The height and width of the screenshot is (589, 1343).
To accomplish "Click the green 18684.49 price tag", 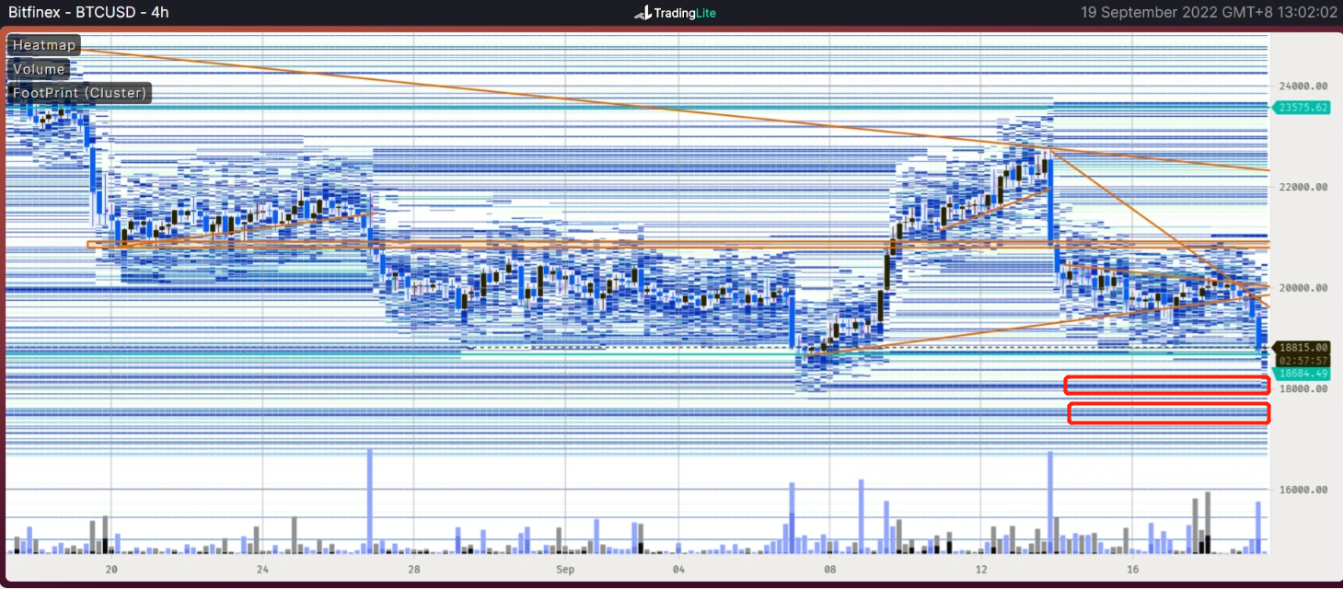I will (1302, 373).
